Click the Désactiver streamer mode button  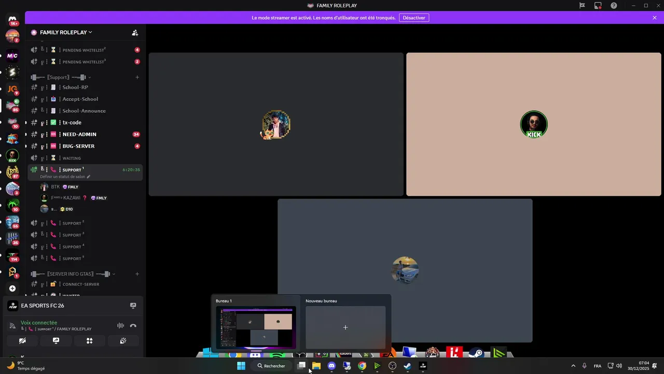(x=414, y=18)
